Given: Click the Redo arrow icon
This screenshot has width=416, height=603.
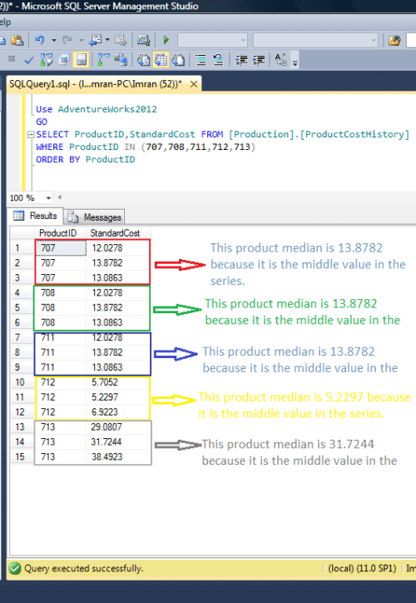Looking at the screenshot, I should point(67,40).
